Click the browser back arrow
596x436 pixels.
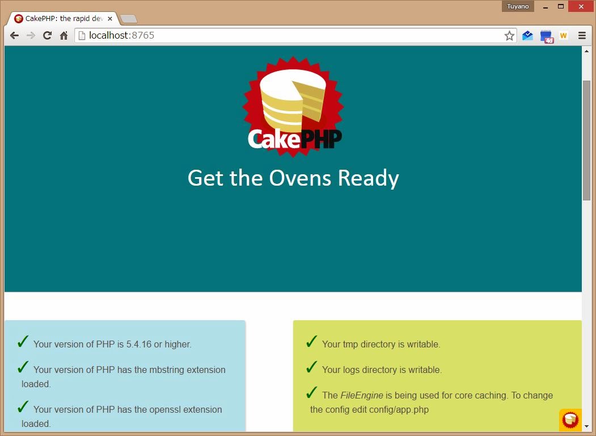[14, 36]
